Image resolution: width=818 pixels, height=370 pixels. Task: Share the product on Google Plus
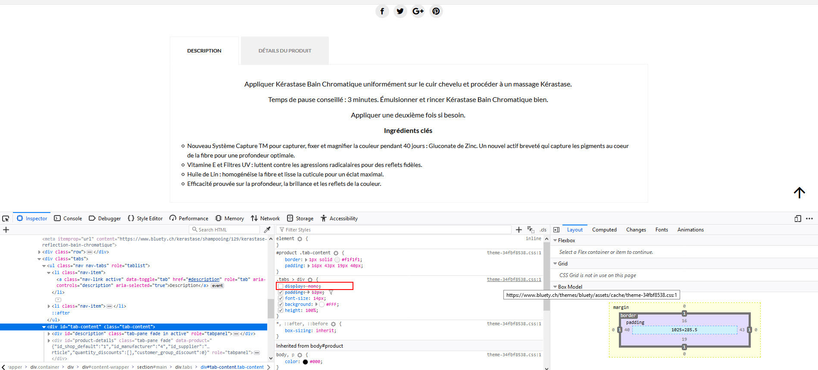[418, 11]
